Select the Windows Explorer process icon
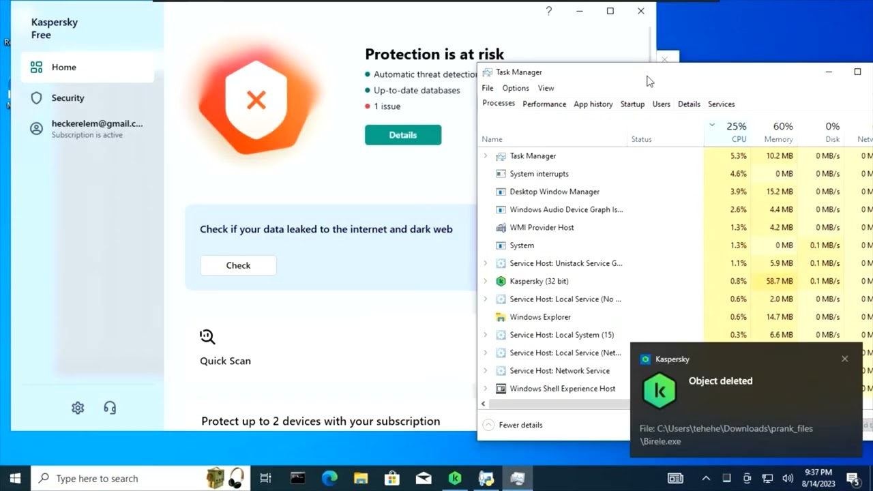873x491 pixels. pos(501,317)
